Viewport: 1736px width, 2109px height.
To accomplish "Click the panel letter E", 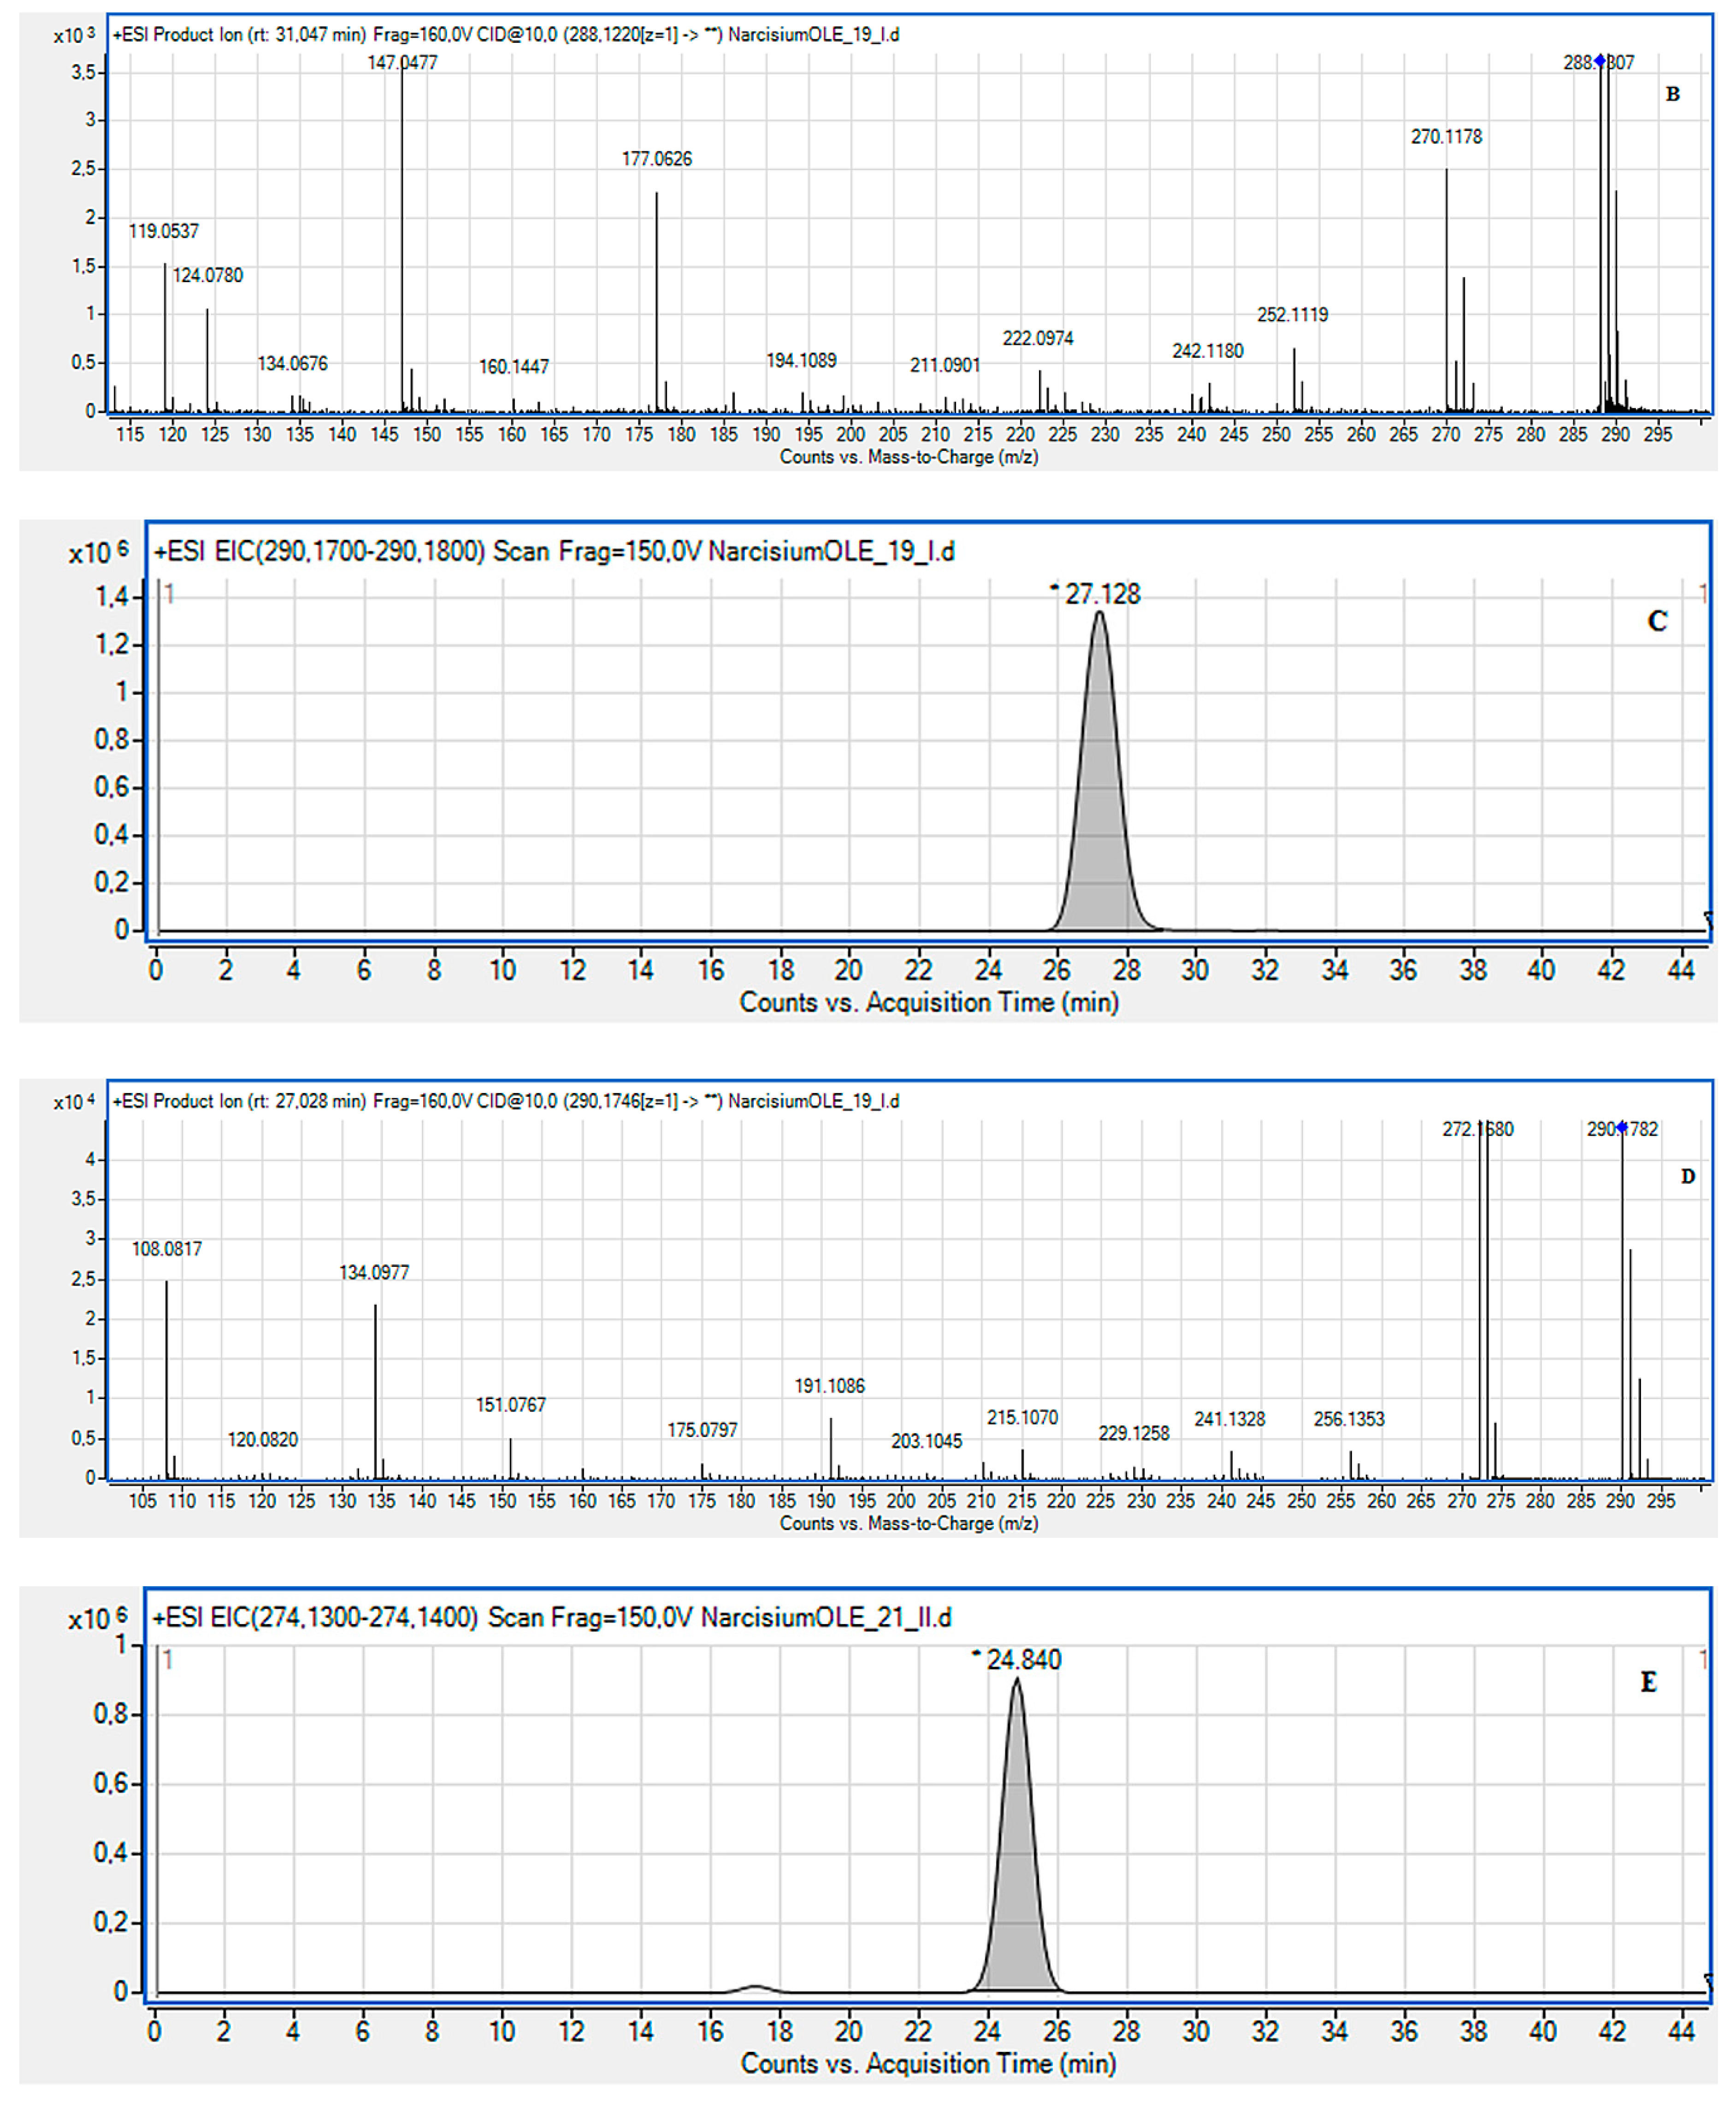I will tap(1648, 1682).
